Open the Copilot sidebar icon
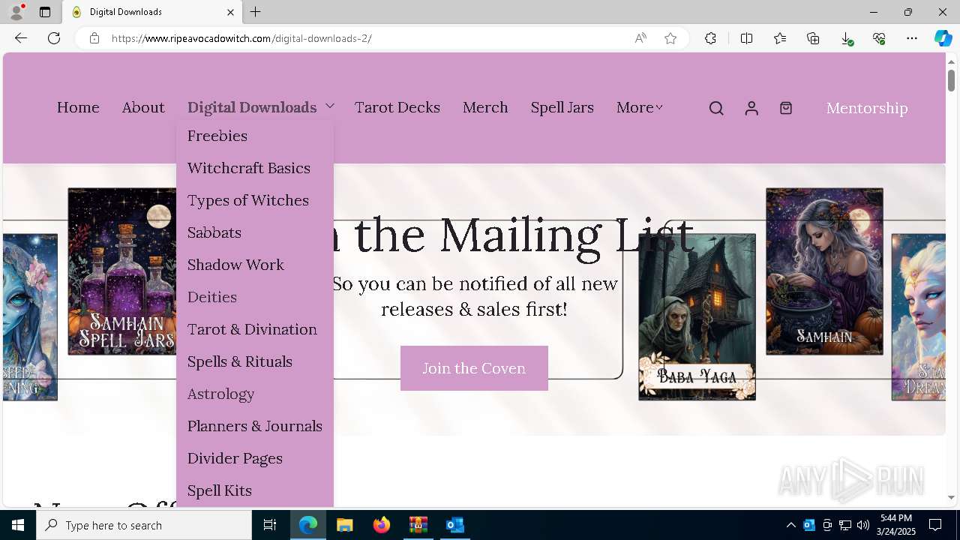The width and height of the screenshot is (960, 540). click(x=943, y=38)
